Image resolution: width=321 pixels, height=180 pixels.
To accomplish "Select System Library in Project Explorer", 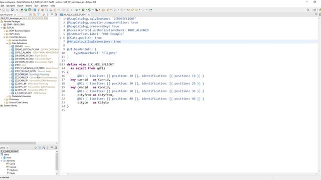I will 11,105.
